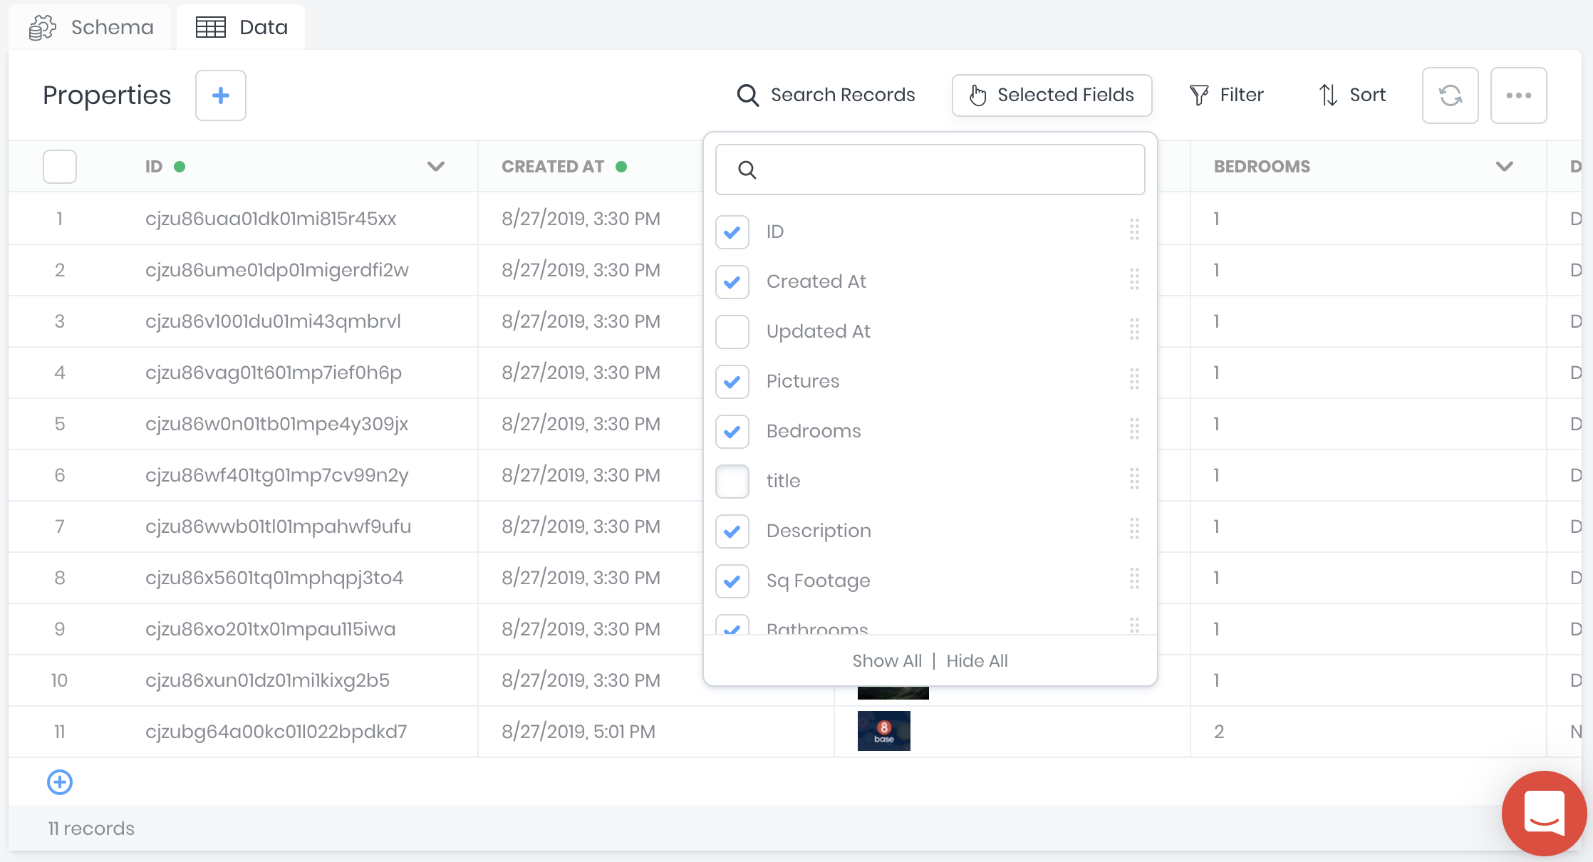Enable the title field checkbox
This screenshot has width=1593, height=862.
click(x=732, y=482)
